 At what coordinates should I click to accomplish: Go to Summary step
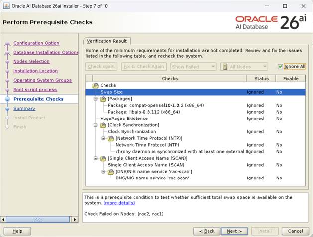pyautogui.click(x=24, y=109)
